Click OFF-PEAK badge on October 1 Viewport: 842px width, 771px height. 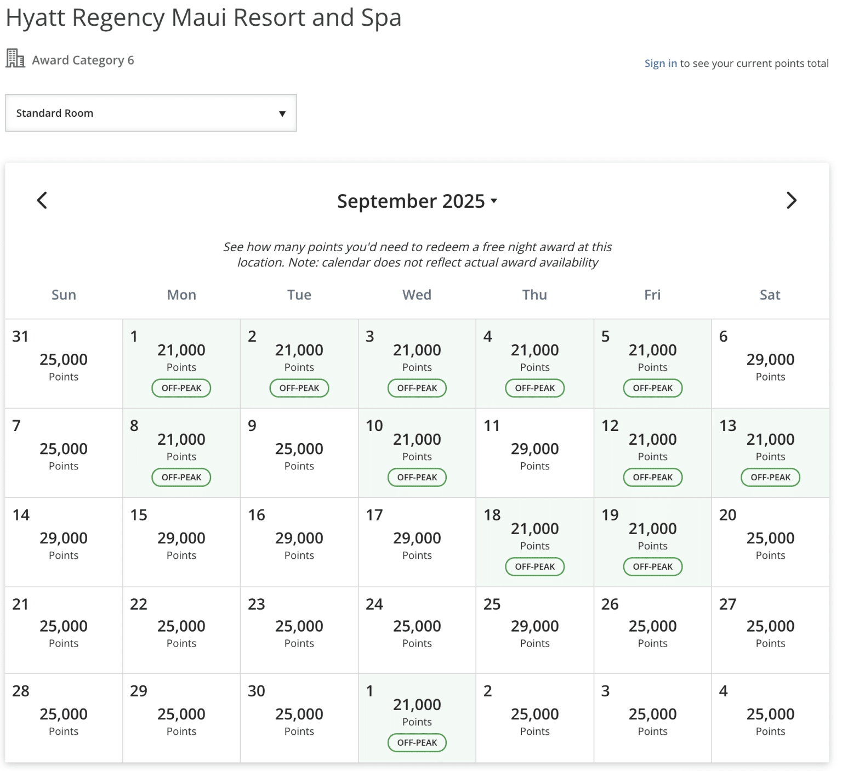click(417, 742)
